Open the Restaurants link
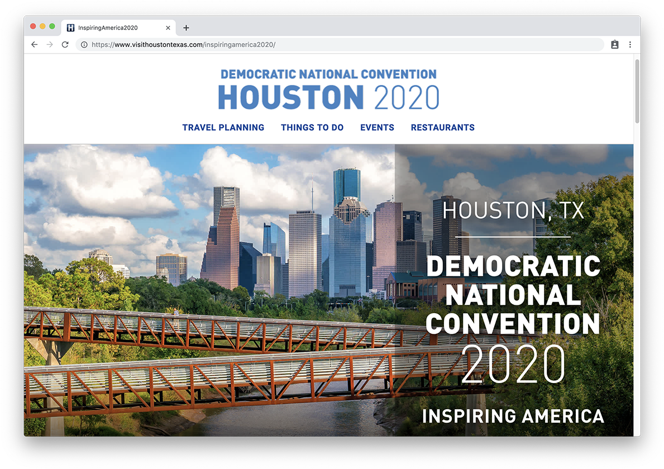Image resolution: width=664 pixels, height=469 pixels. [442, 127]
